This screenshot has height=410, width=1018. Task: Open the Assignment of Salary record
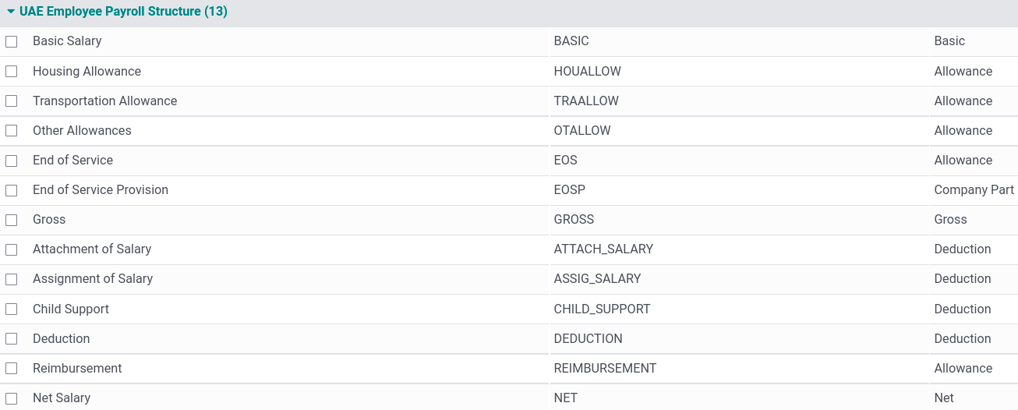pyautogui.click(x=93, y=279)
